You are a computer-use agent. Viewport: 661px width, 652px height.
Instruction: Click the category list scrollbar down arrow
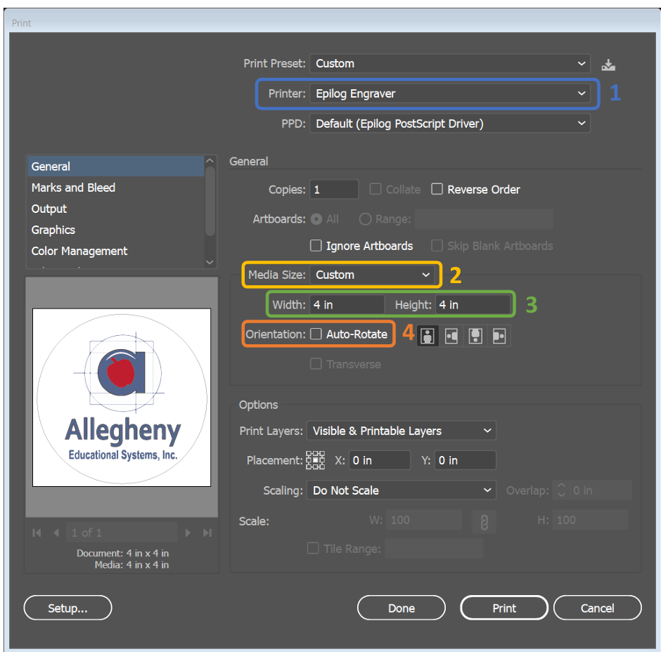click(x=210, y=261)
